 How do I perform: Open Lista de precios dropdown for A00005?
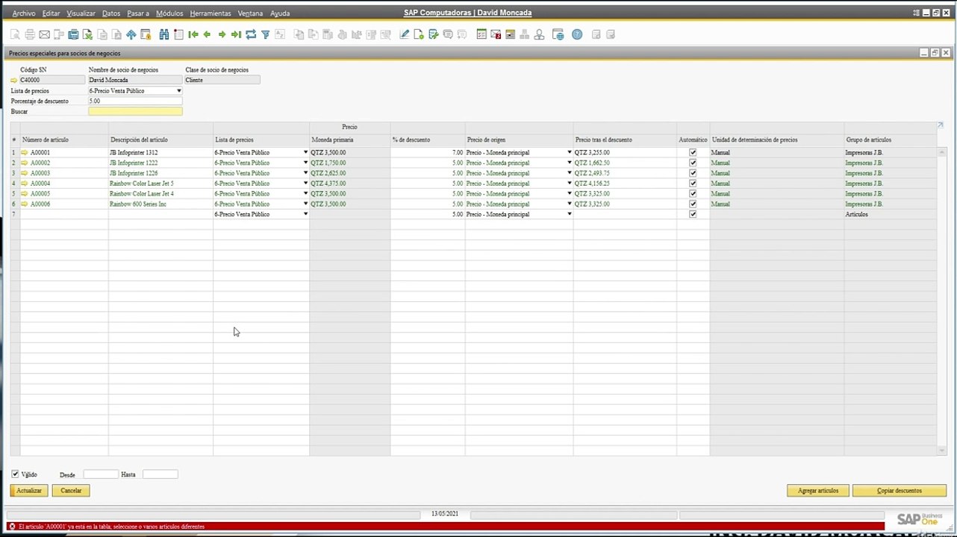305,194
